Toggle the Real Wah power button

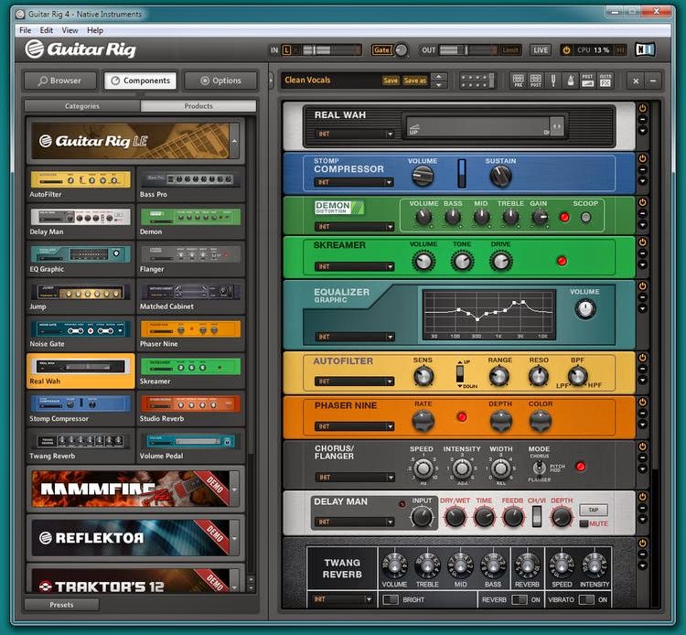(642, 109)
